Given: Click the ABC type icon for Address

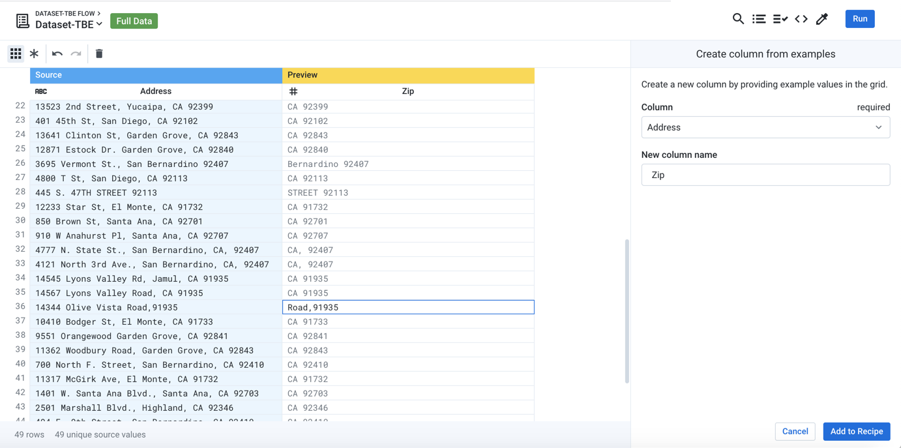Looking at the screenshot, I should point(41,91).
